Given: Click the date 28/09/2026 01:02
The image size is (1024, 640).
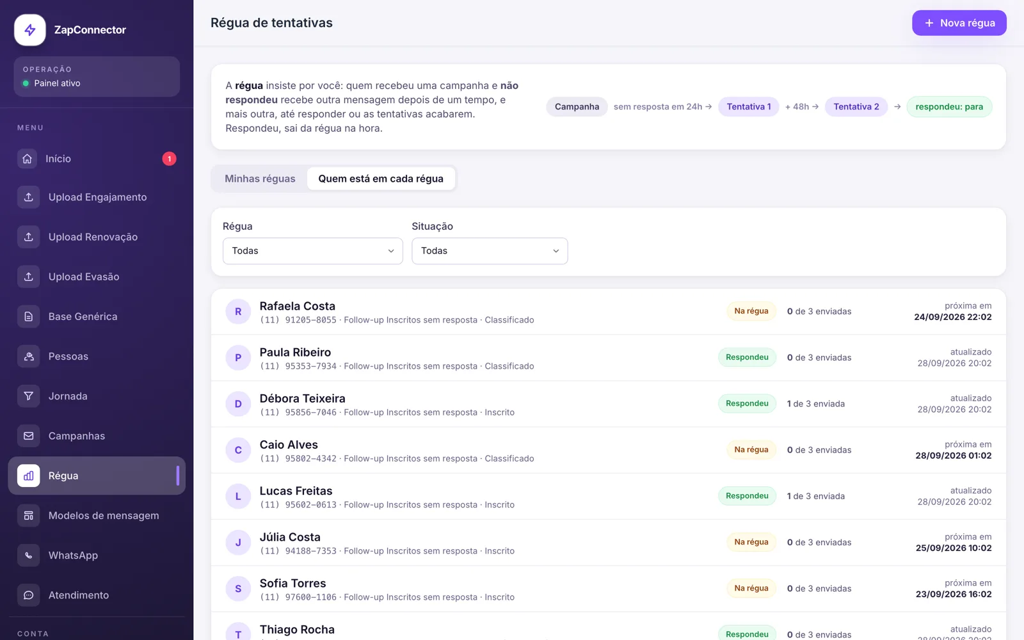Looking at the screenshot, I should 954,456.
